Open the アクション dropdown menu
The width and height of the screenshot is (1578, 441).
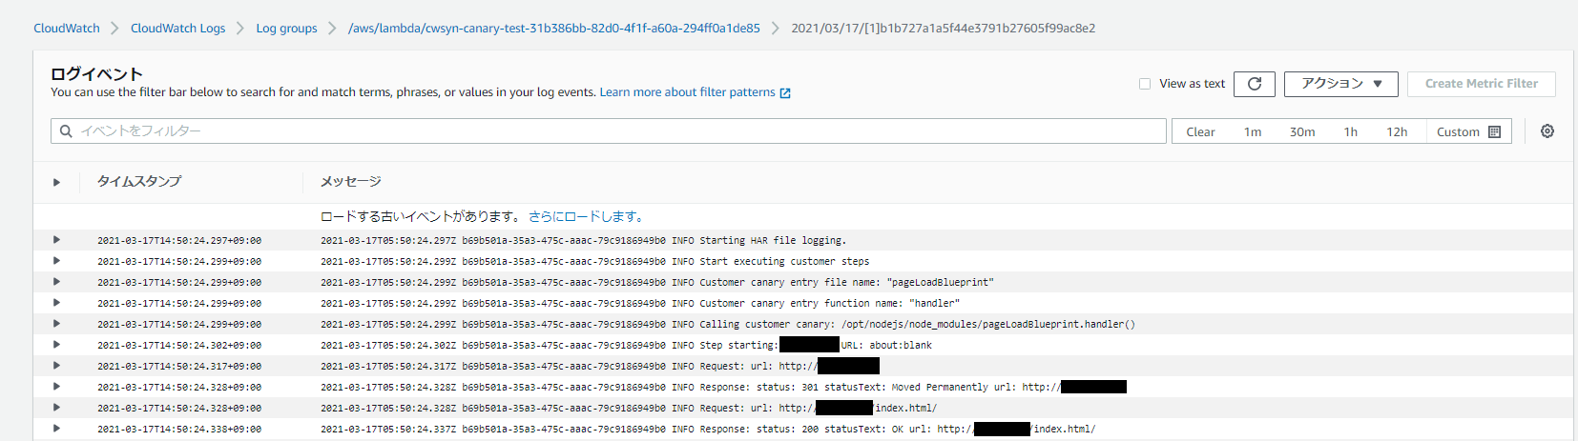pyautogui.click(x=1341, y=84)
